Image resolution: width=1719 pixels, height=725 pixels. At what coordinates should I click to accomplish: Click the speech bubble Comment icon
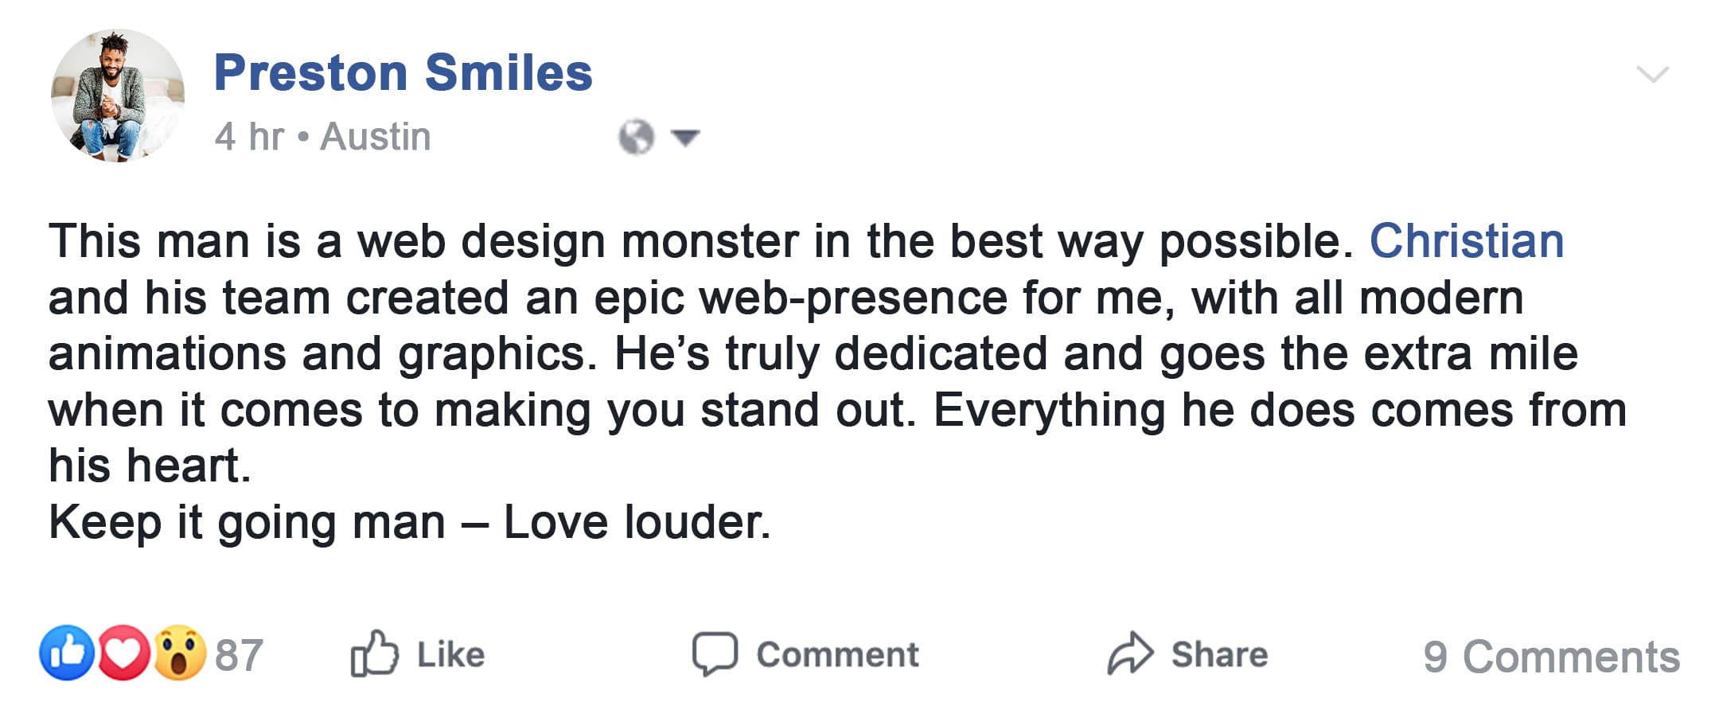714,654
